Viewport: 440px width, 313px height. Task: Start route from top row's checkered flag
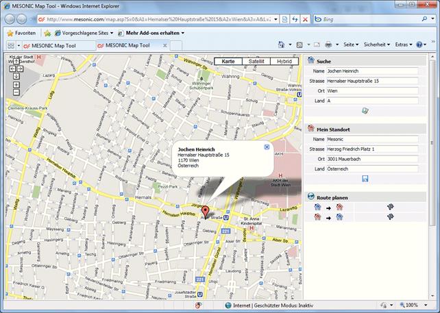click(390, 207)
